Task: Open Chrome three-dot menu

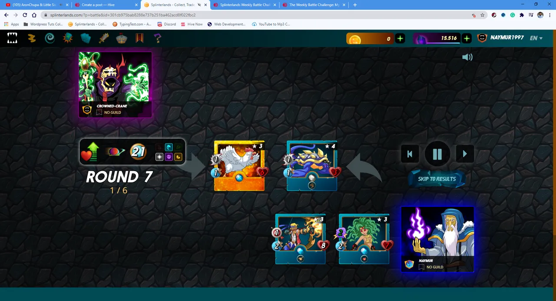Action: click(x=549, y=15)
